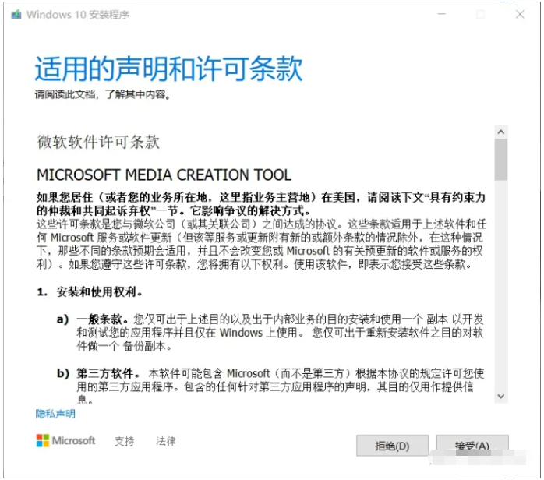Screen dimensions: 544x480
Task: Open the 隐私声明 privacy statement link
Action: click(55, 414)
